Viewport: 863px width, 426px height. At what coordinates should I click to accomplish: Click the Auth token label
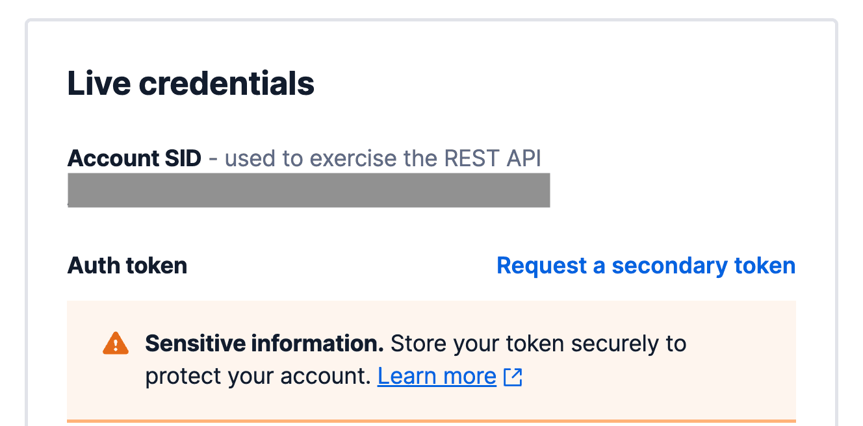click(127, 266)
